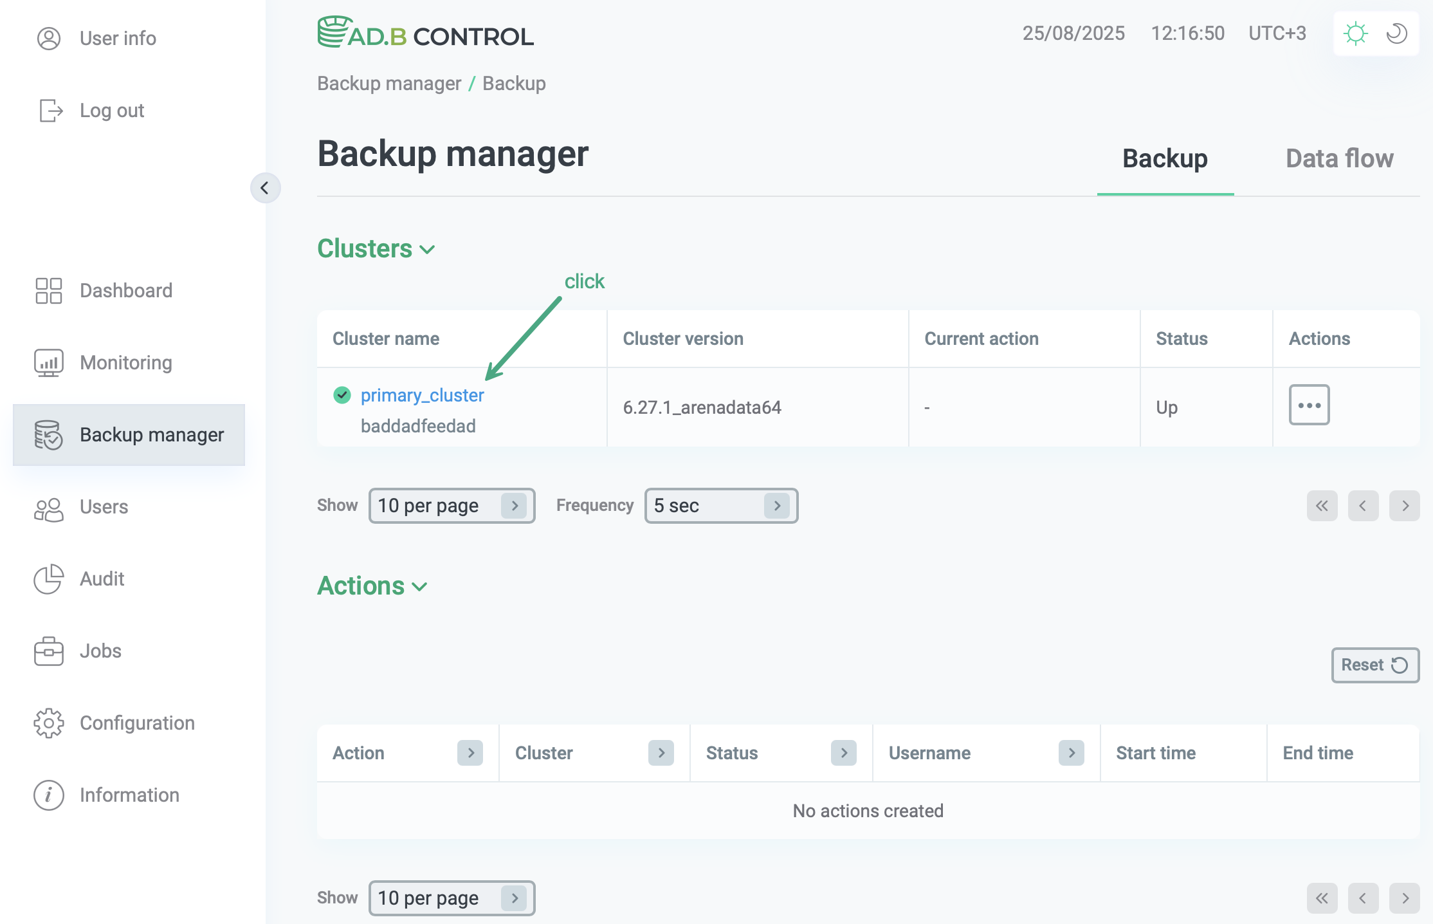The image size is (1433, 924).
Task: Open the primary_cluster link
Action: 422,394
